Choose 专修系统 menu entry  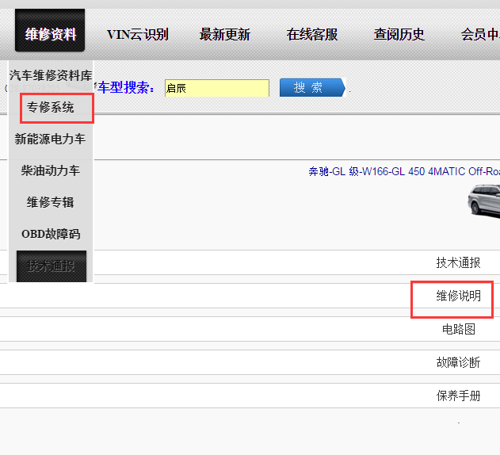(x=51, y=107)
